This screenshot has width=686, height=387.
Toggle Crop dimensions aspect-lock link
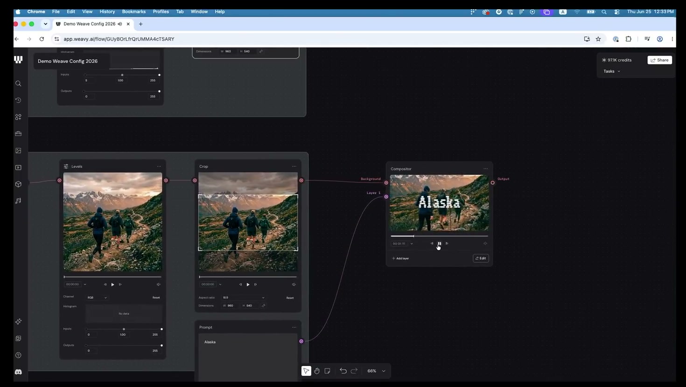pos(263,306)
